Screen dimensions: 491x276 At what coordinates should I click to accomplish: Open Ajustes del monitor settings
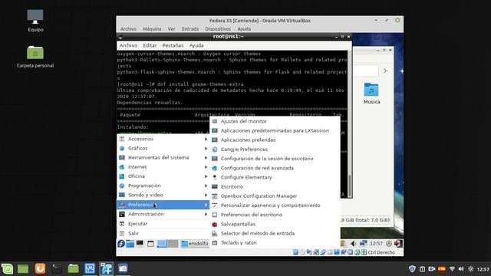(275, 121)
